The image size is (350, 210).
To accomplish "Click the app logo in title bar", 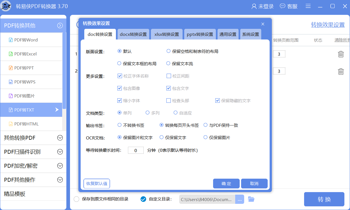I will click(x=6, y=6).
